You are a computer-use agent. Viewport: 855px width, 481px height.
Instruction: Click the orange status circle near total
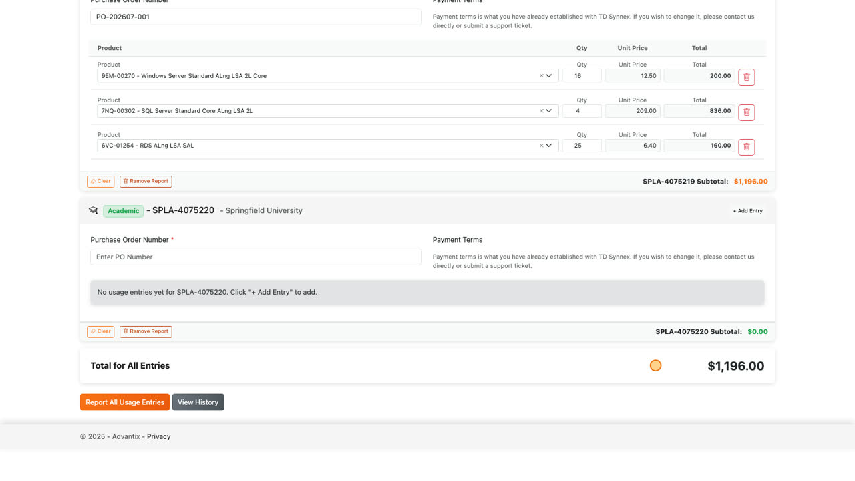[x=655, y=365]
